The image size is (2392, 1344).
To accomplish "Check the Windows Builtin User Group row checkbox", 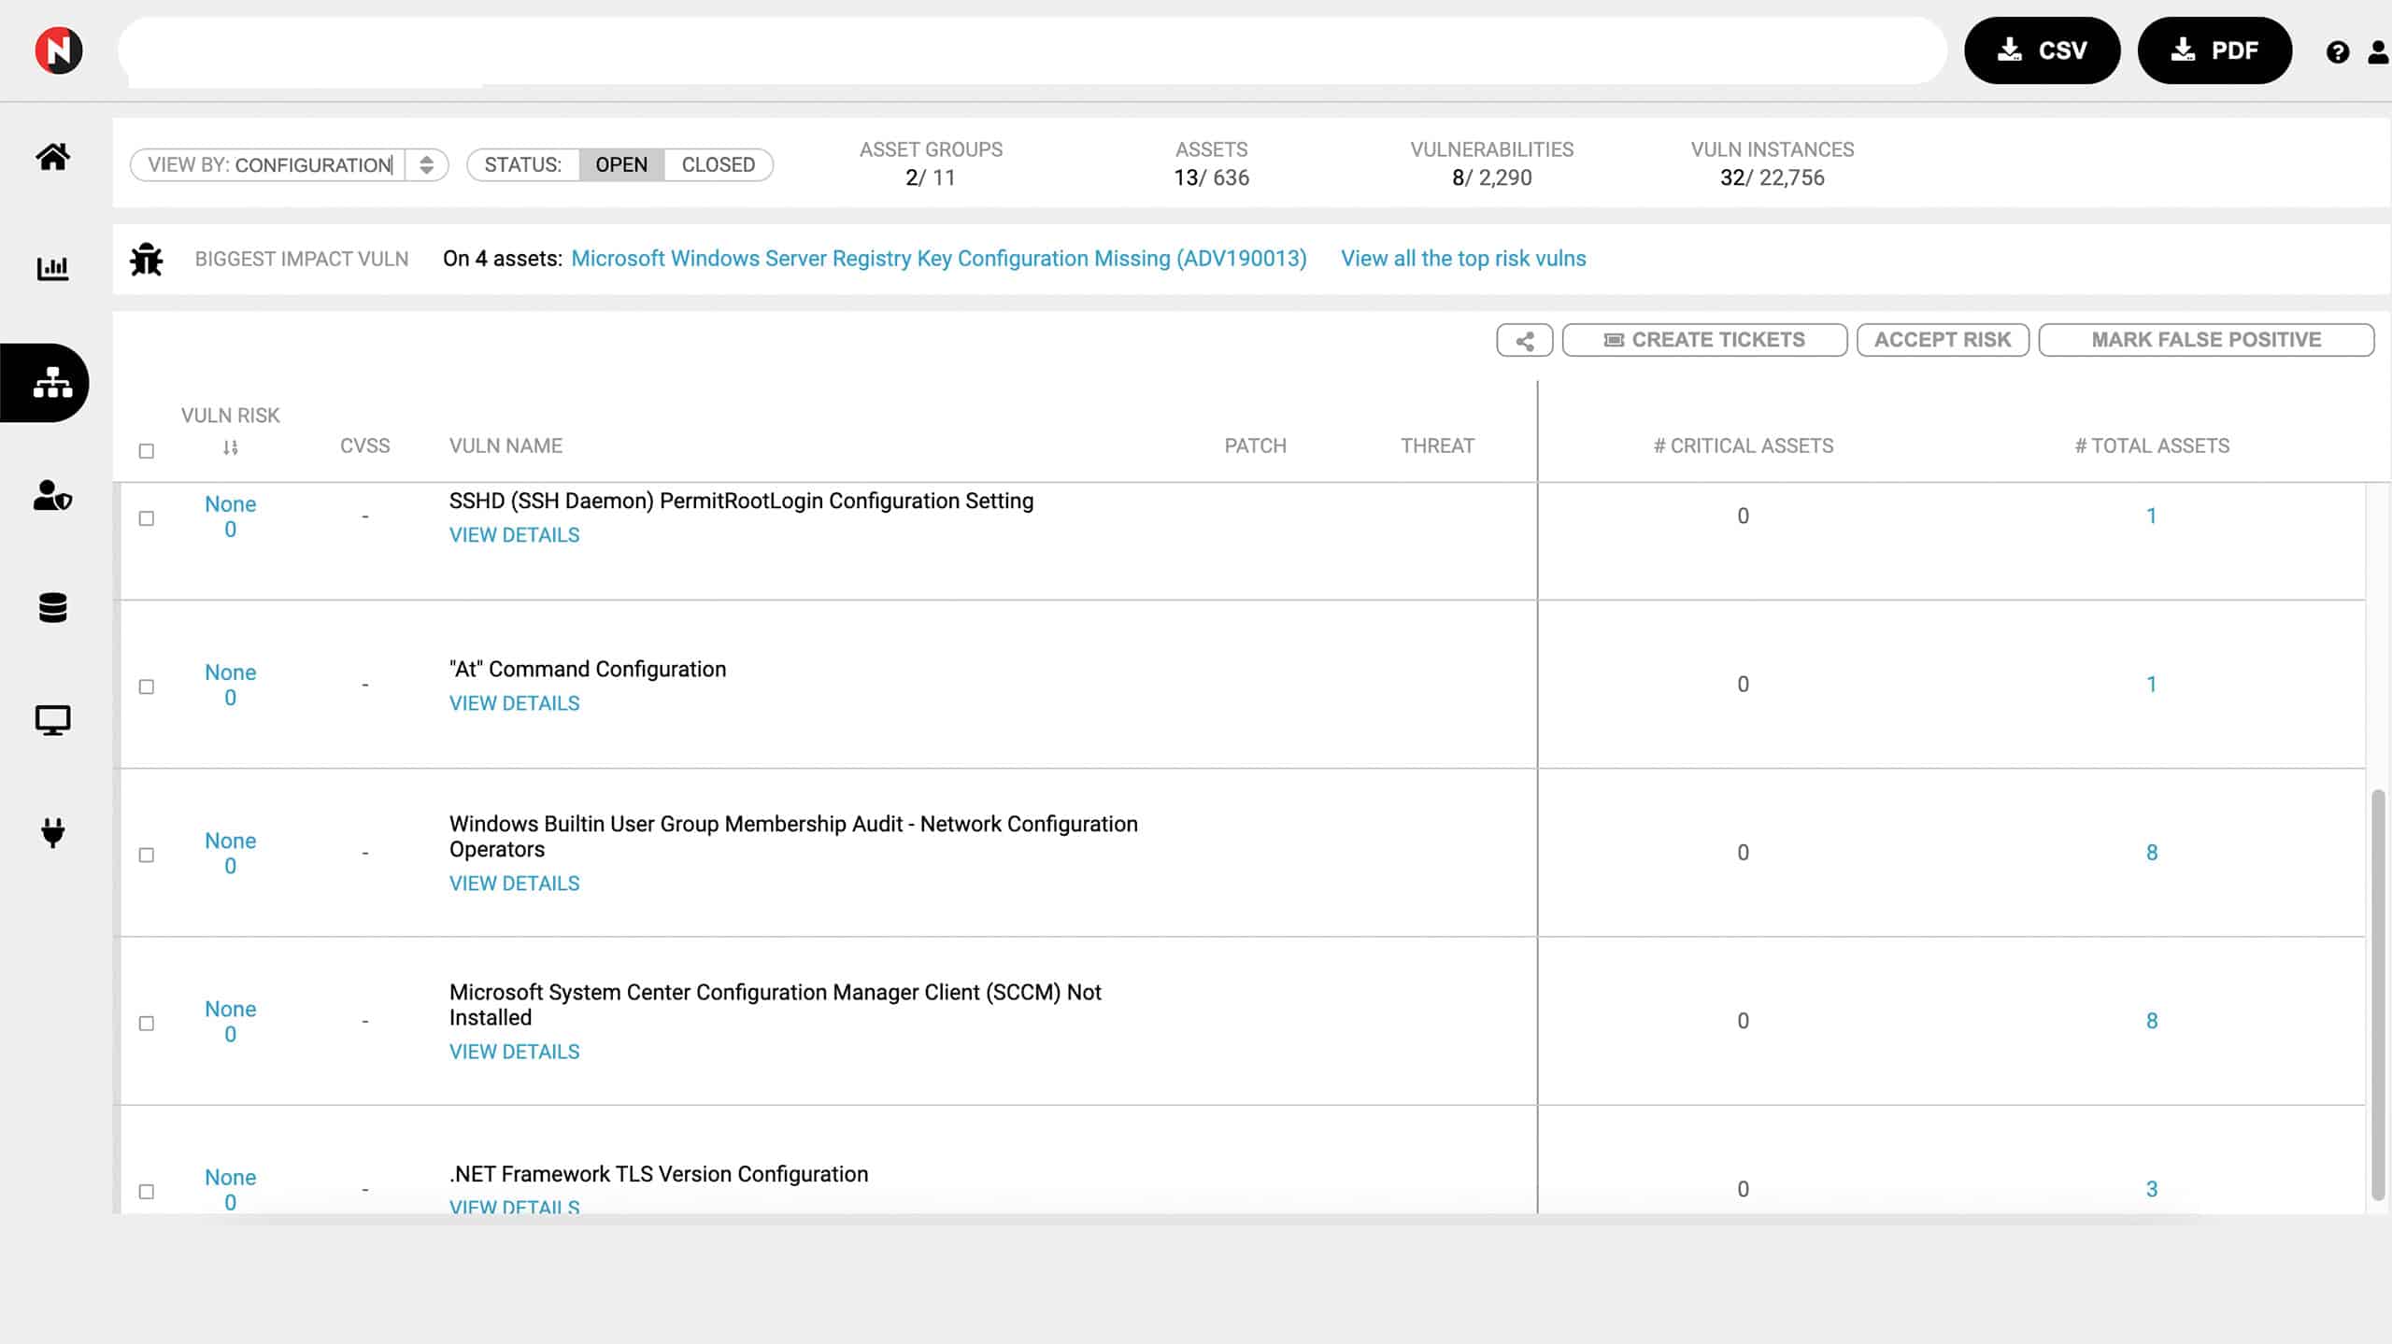I will tap(147, 855).
